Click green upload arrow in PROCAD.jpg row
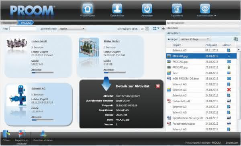241x146 pixels. (229, 67)
